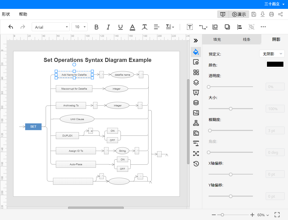The image size is (288, 220).
Task: Start the 演示 presentation
Action: (239, 14)
